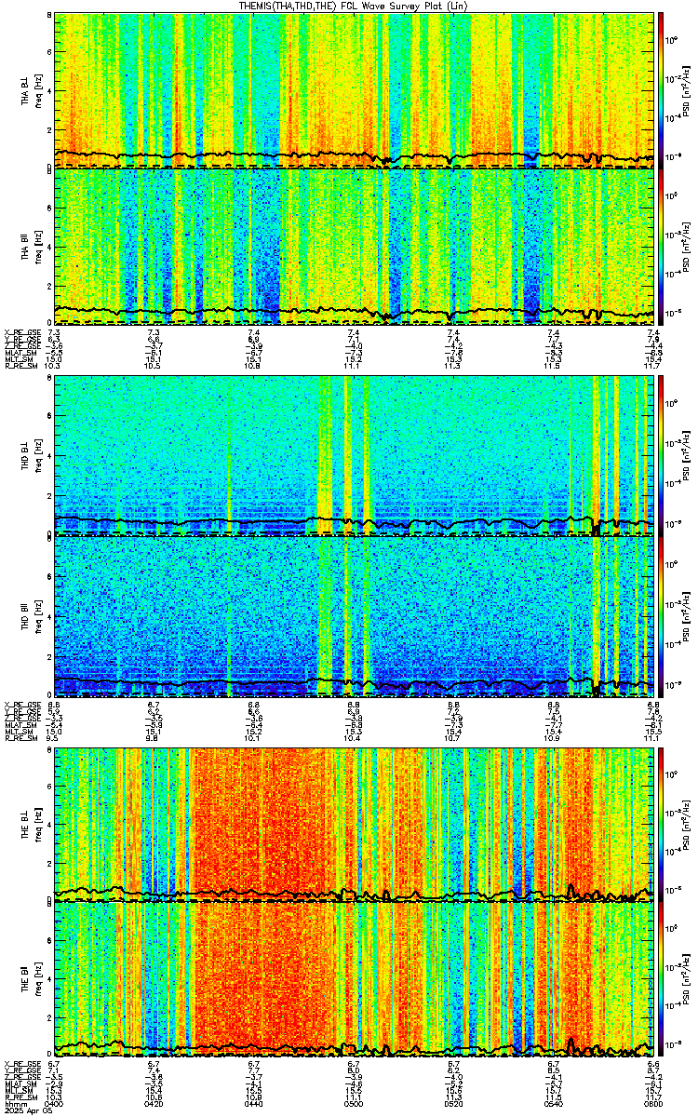698x1117 pixels.
Task: Select the THD B-perpendicular spectrogram panel
Action: click(354, 456)
